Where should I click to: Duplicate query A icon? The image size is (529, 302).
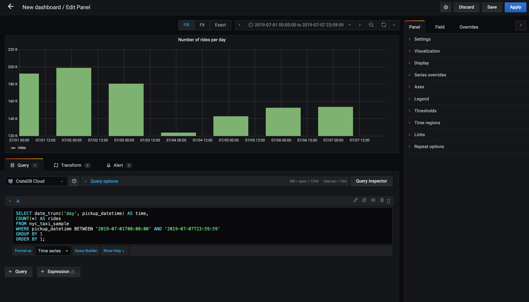point(364,200)
